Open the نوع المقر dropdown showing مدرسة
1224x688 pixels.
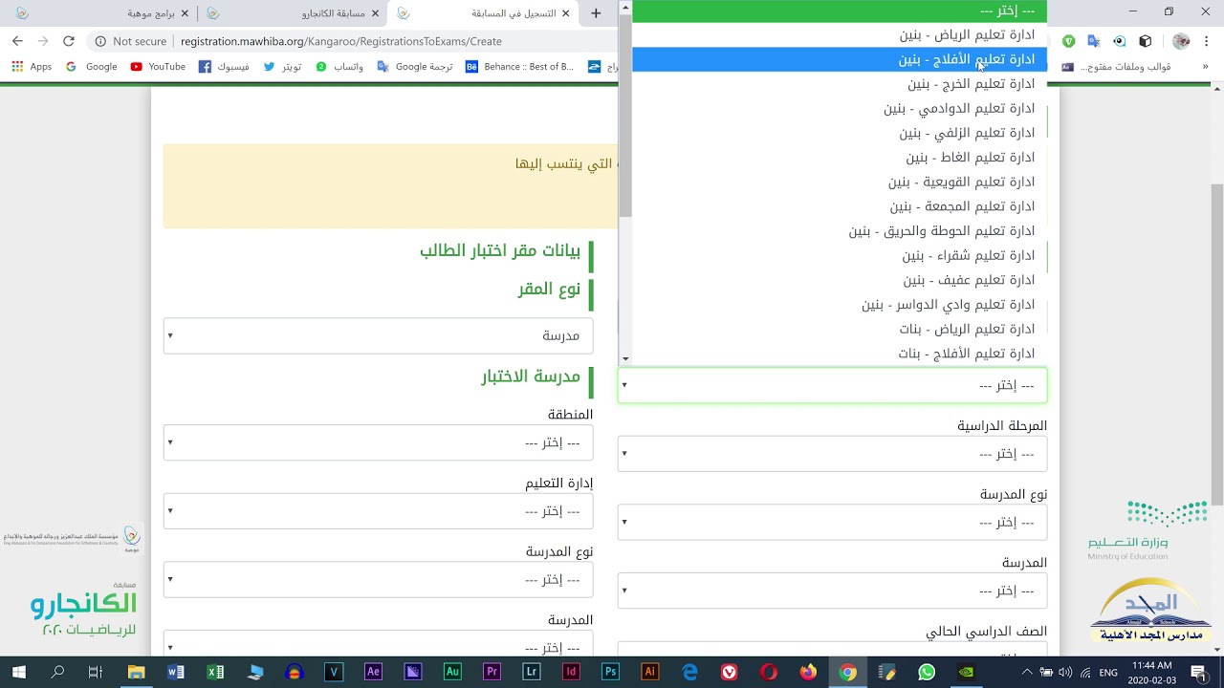click(378, 335)
